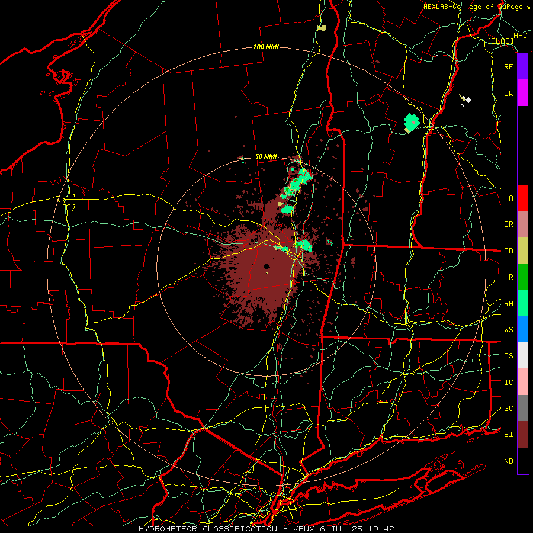Click the UK magenta legend swatch
This screenshot has width=533, height=533.
click(x=523, y=93)
